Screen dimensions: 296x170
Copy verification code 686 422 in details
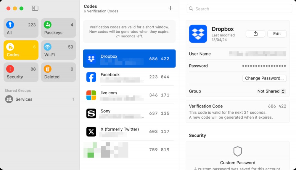coord(277,106)
